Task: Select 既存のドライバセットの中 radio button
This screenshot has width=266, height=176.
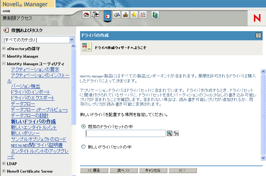Action: (83, 126)
